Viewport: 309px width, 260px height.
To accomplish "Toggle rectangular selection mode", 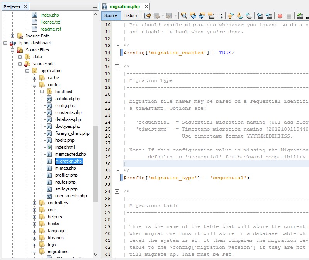I will tap(220, 16).
